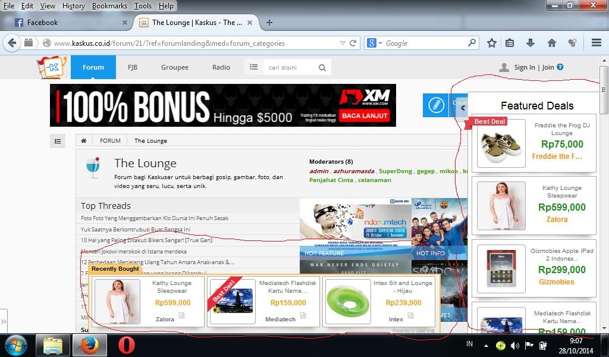The image size is (609, 357).
Task: Focus the Google search box in the toolbar
Action: pyautogui.click(x=425, y=43)
